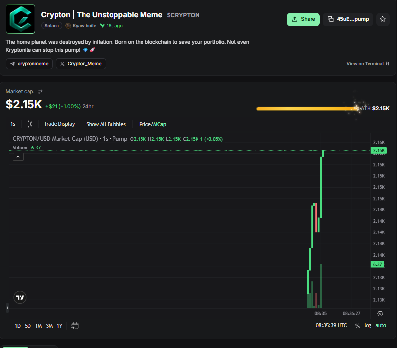Click the $2.15K market cap value
The image size is (397, 348).
24,104
